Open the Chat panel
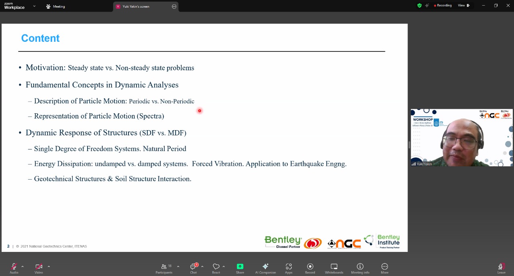The height and width of the screenshot is (276, 514). click(194, 268)
